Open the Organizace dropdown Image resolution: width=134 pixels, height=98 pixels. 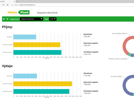[31, 19]
